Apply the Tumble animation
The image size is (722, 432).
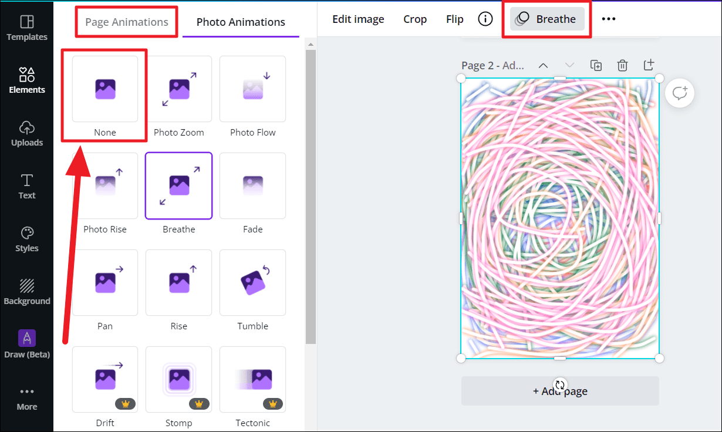pyautogui.click(x=252, y=282)
